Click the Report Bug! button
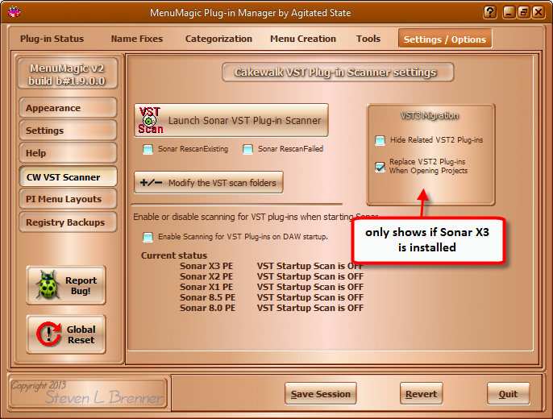The image size is (553, 419). pos(66,285)
